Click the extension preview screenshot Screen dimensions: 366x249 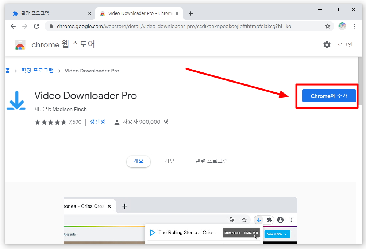coord(180,220)
